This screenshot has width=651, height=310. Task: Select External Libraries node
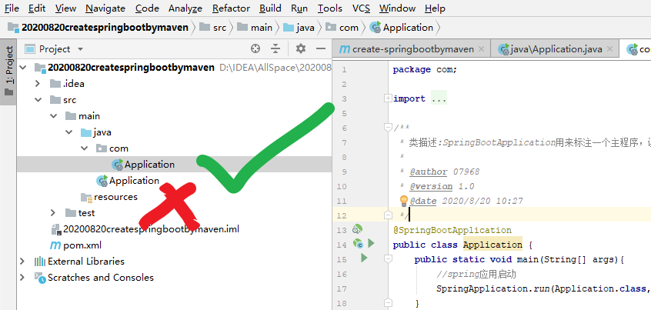click(x=86, y=262)
